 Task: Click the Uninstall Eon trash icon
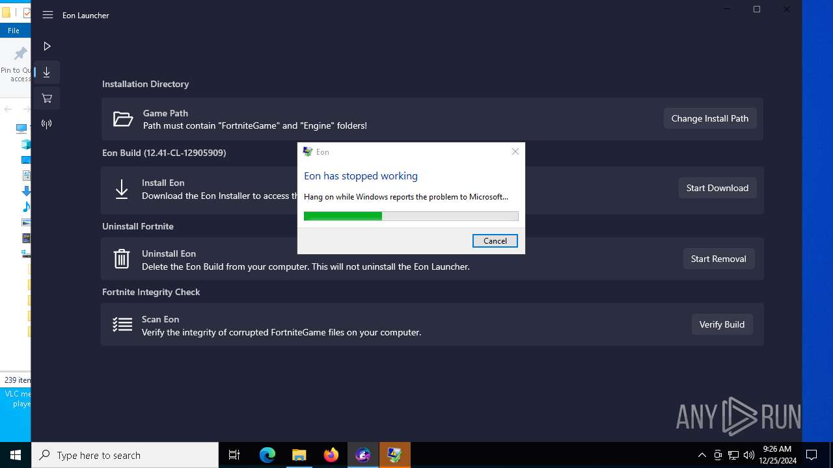tap(122, 259)
